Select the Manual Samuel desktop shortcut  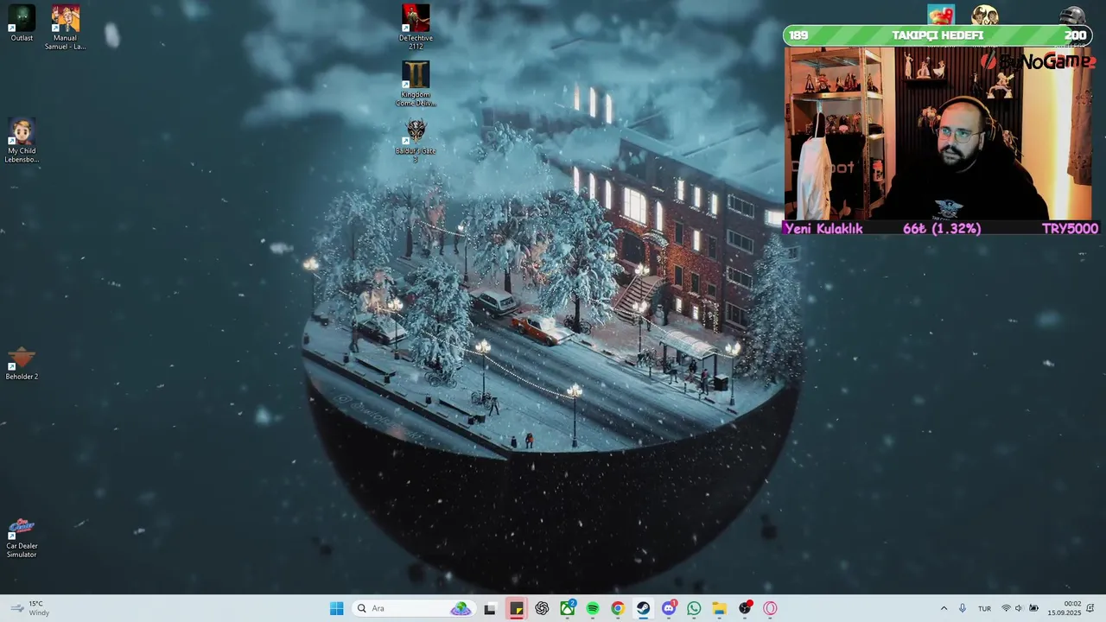click(x=65, y=27)
